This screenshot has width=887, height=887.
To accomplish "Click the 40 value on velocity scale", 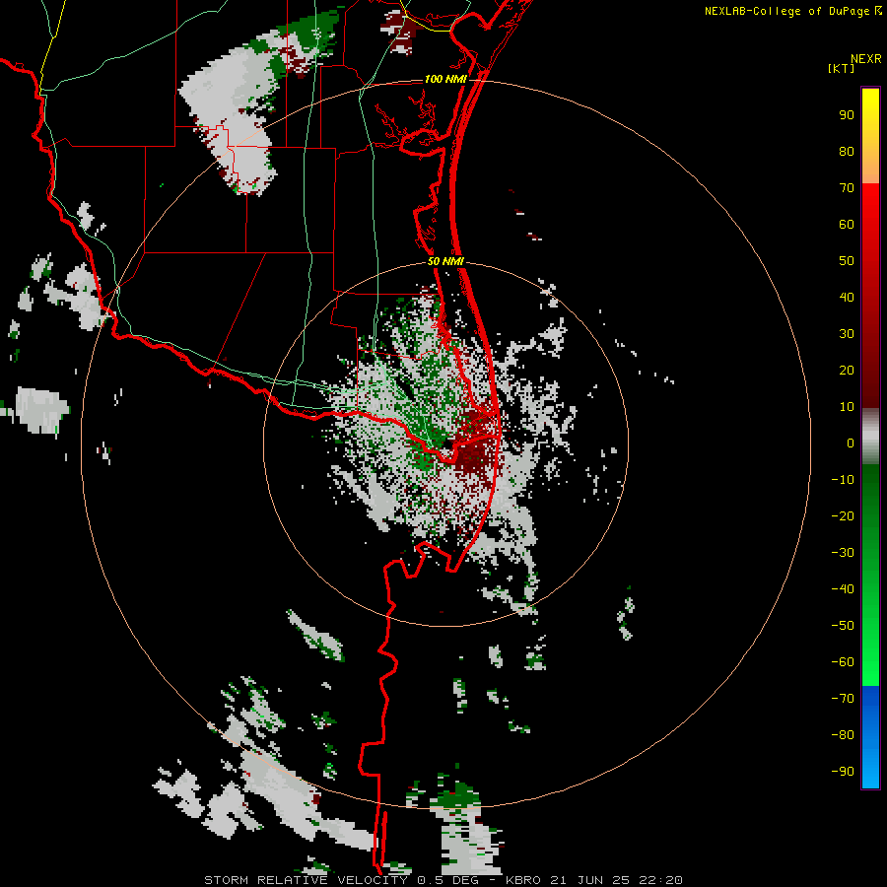I will 847,297.
